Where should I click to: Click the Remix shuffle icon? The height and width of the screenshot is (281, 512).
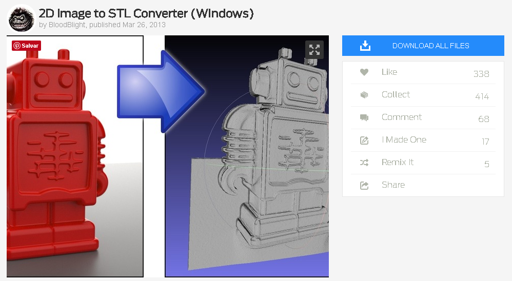pyautogui.click(x=364, y=163)
